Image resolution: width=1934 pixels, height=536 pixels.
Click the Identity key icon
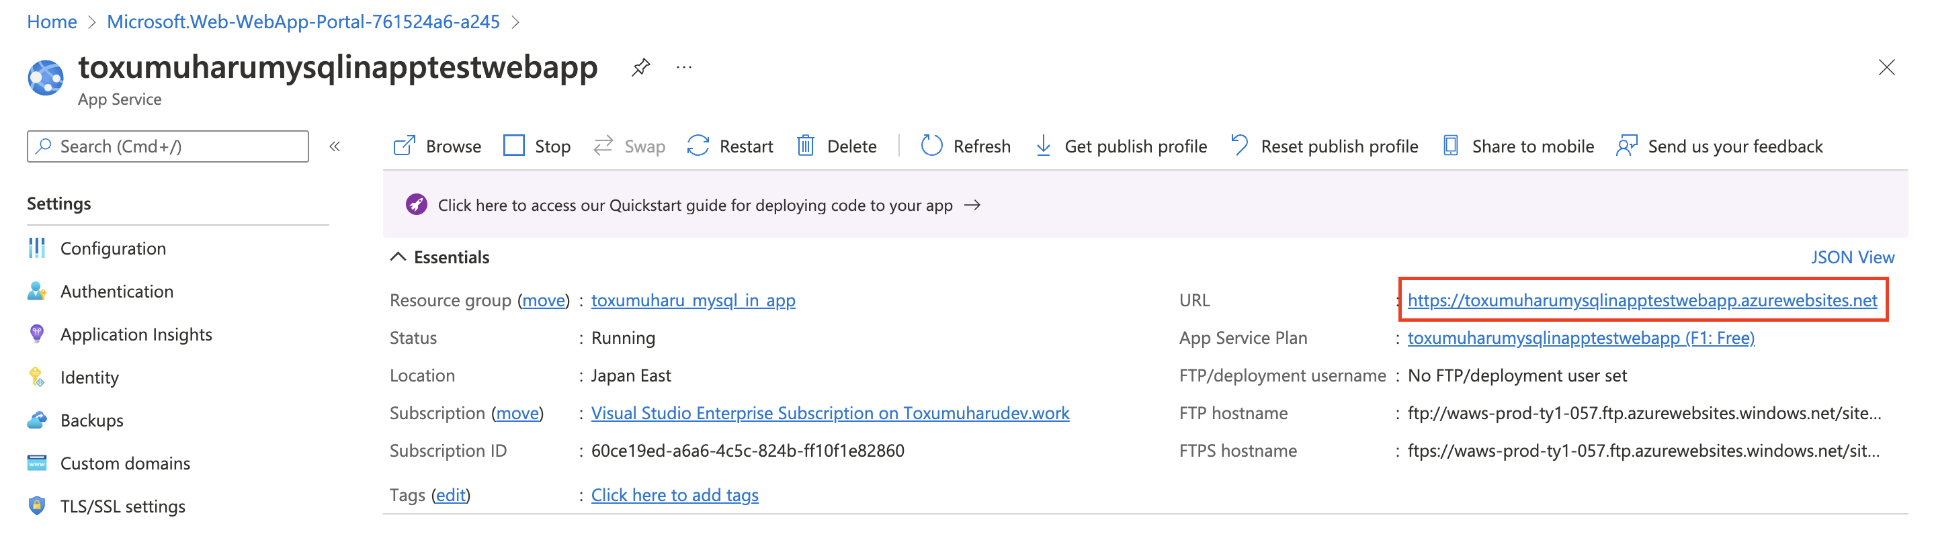37,377
